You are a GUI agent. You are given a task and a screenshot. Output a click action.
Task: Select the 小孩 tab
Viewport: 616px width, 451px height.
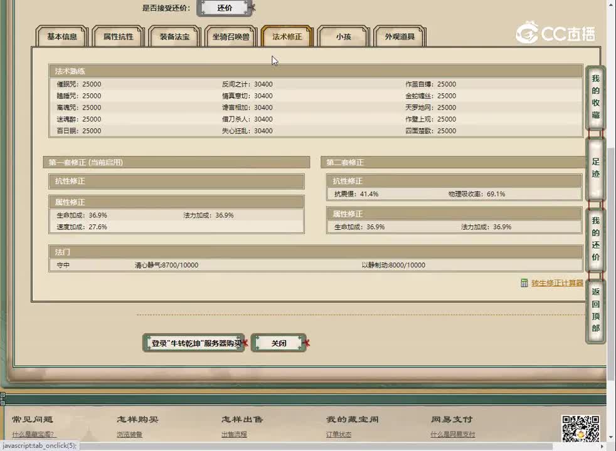click(x=343, y=37)
